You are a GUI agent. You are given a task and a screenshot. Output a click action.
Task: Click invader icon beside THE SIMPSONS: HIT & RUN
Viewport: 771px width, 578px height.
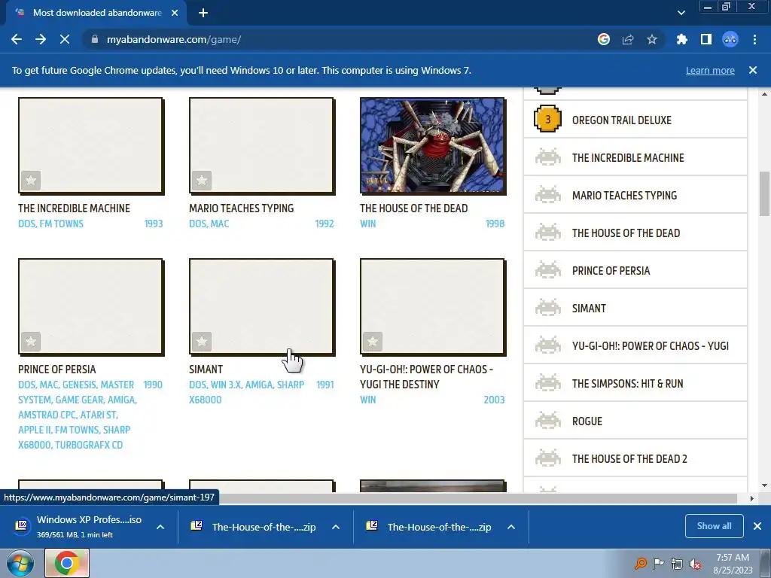tap(548, 383)
